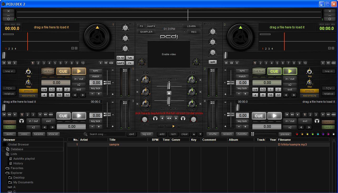This screenshot has width=338, height=193.
Task: Select audio filter tab
Action: pyautogui.click(x=9, y=134)
